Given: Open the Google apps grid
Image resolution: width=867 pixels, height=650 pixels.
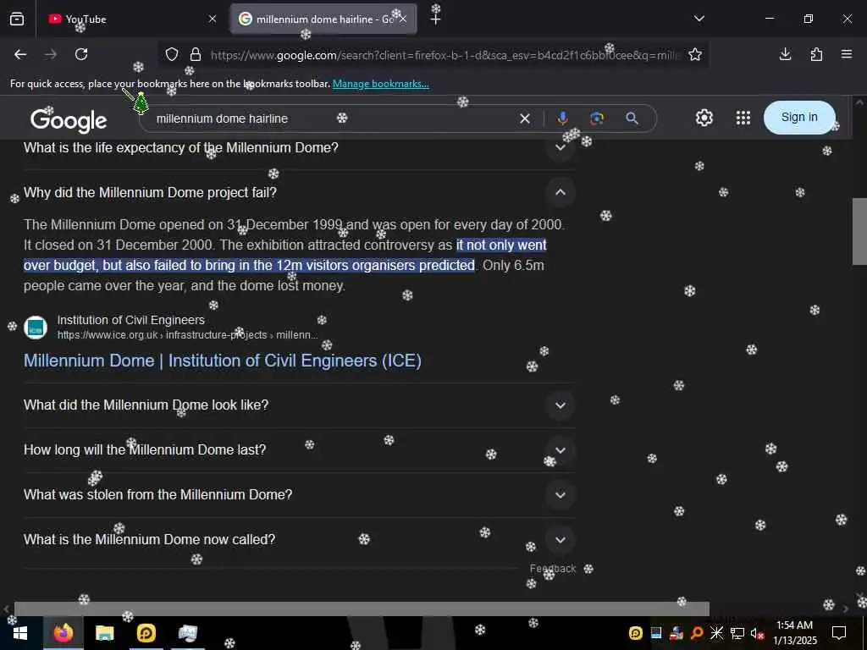Looking at the screenshot, I should tap(743, 118).
